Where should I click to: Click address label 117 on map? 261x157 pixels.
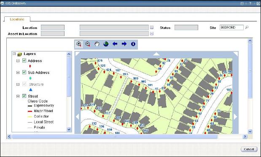[x=118, y=70]
